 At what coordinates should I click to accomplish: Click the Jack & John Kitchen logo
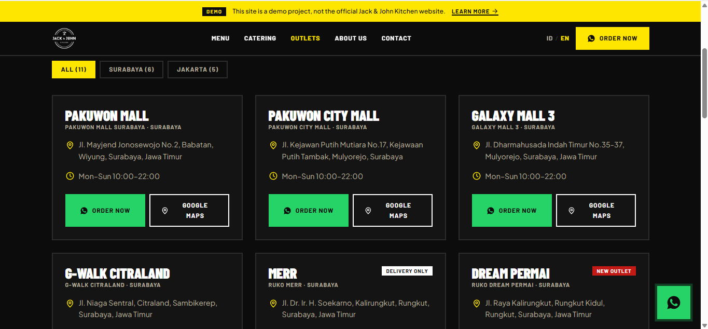[64, 38]
